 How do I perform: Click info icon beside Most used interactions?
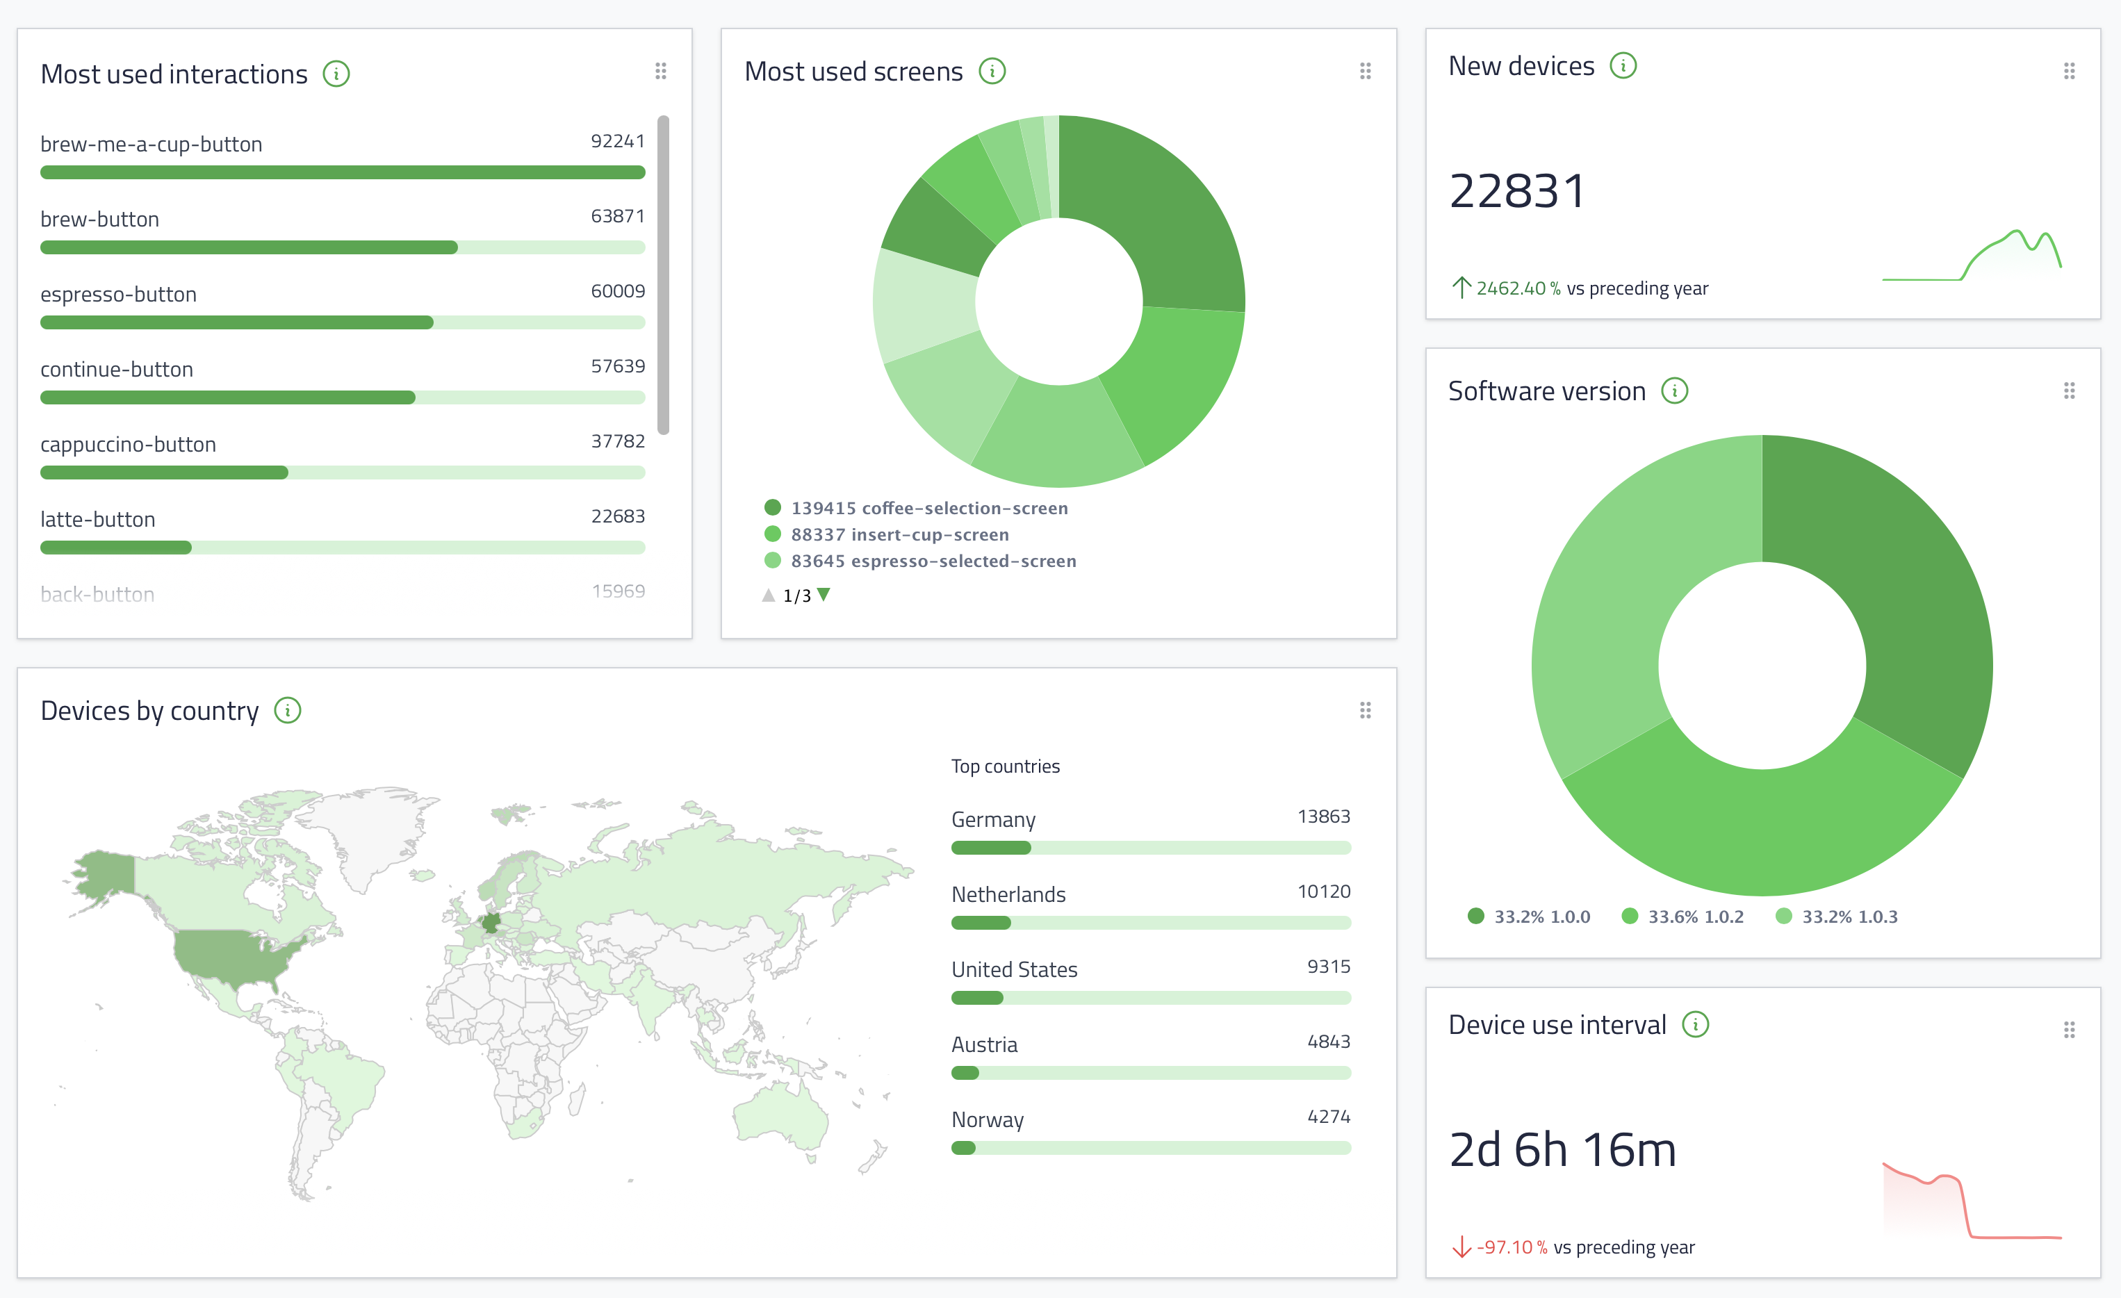336,74
